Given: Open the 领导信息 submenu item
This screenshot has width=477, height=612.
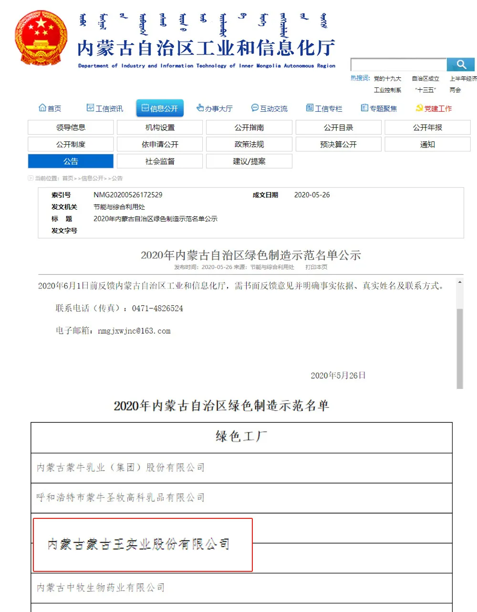Looking at the screenshot, I should point(71,128).
